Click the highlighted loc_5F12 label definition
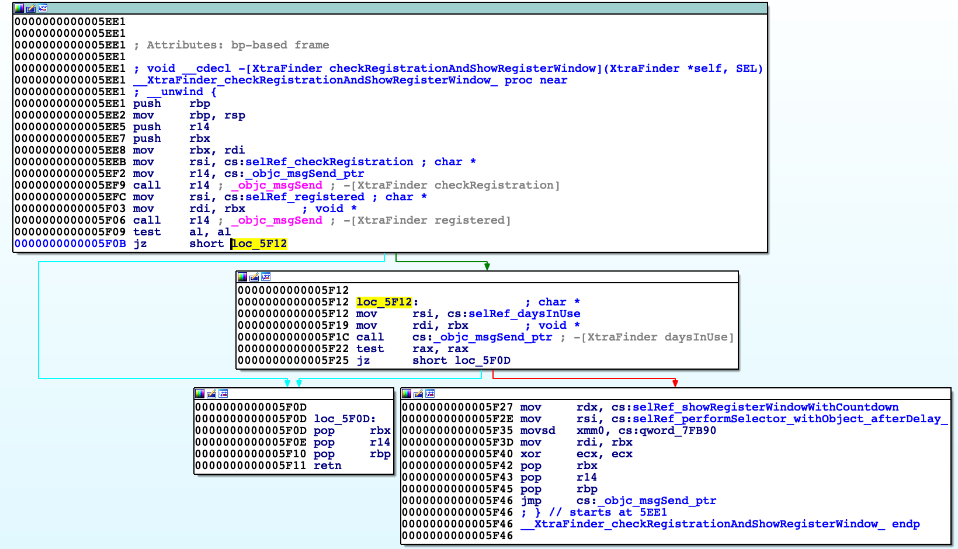 (385, 302)
